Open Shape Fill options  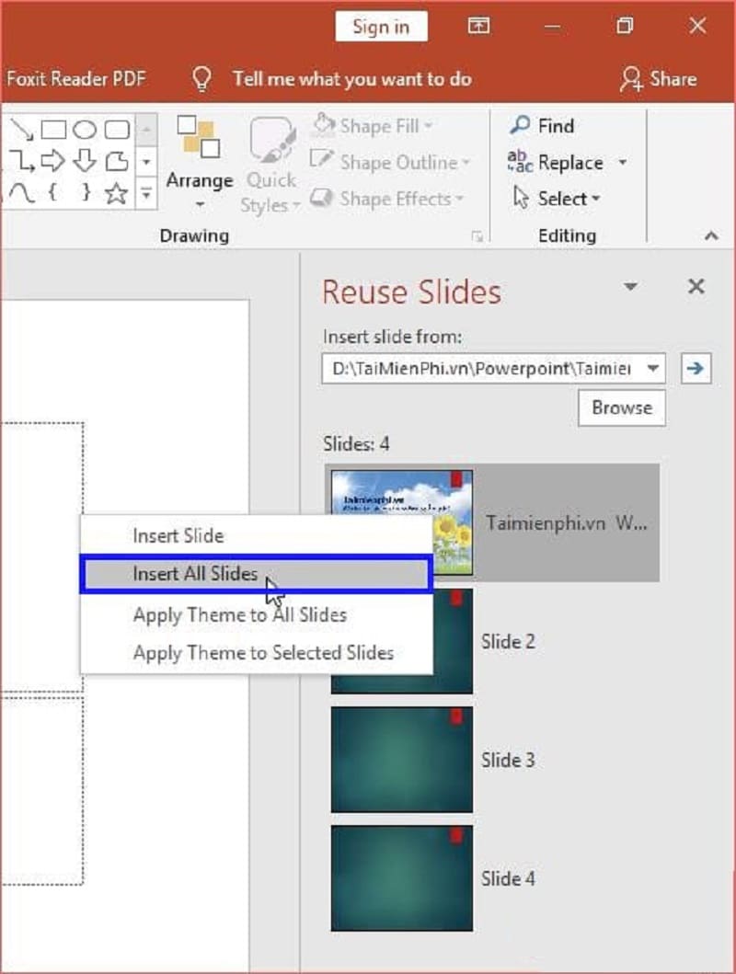click(x=372, y=125)
